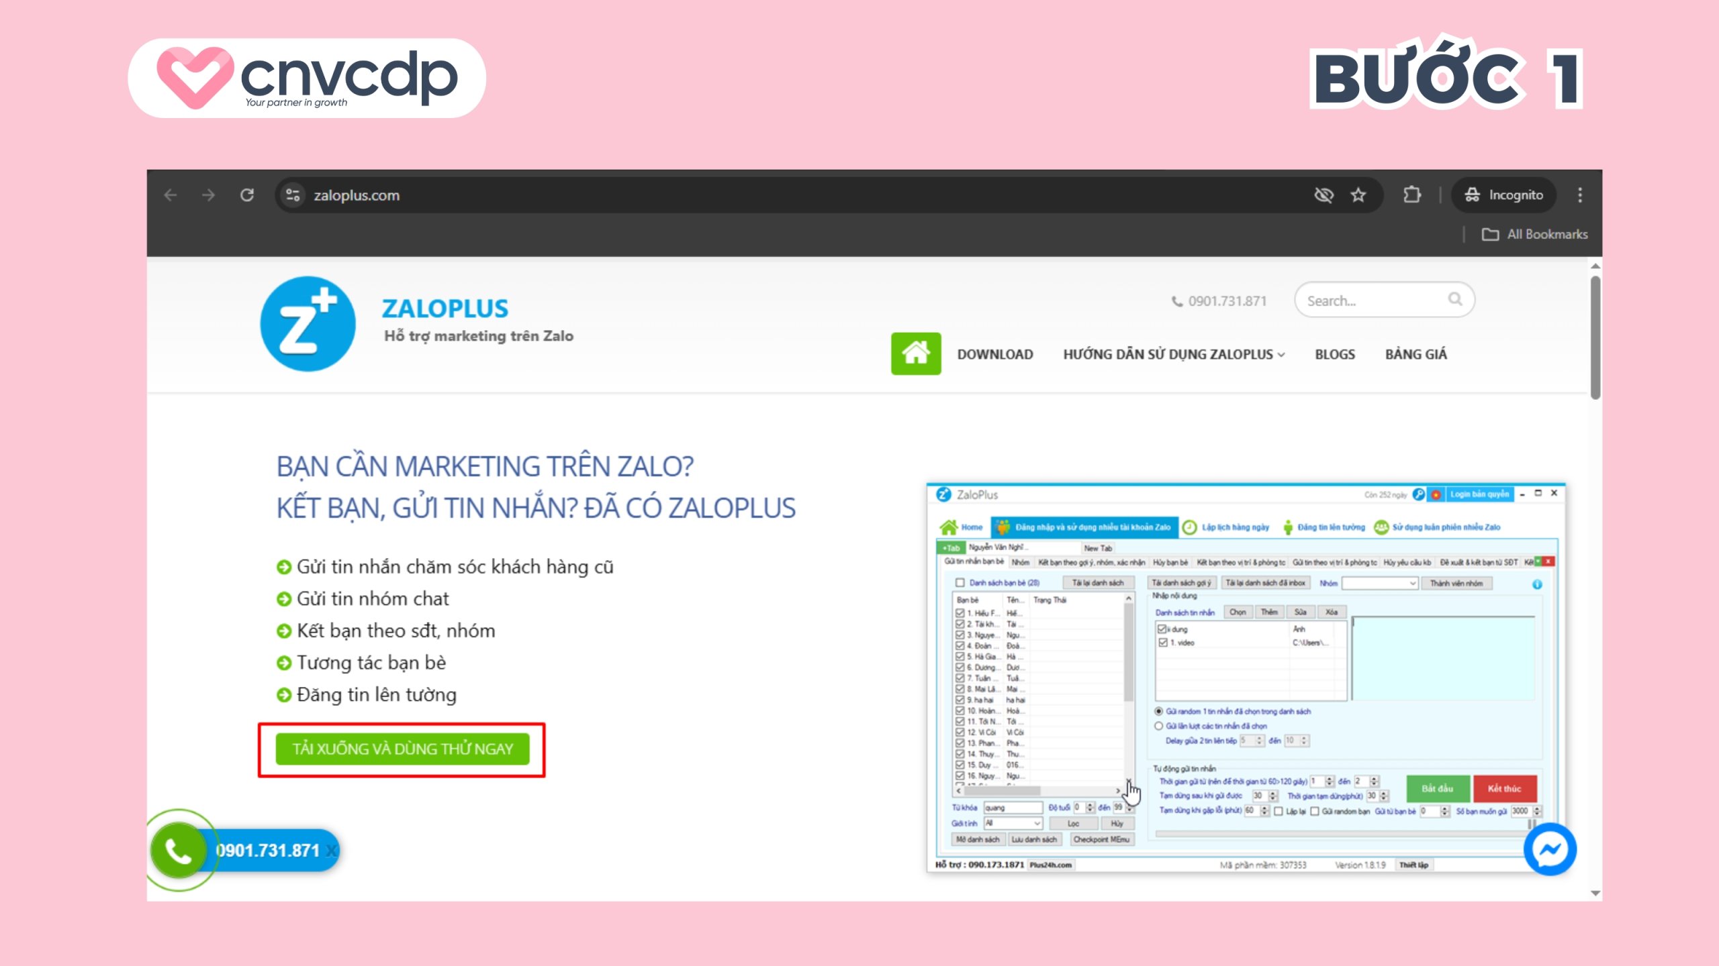1719x966 pixels.
Task: Open the browser extensions puzzle icon
Action: pyautogui.click(x=1412, y=195)
